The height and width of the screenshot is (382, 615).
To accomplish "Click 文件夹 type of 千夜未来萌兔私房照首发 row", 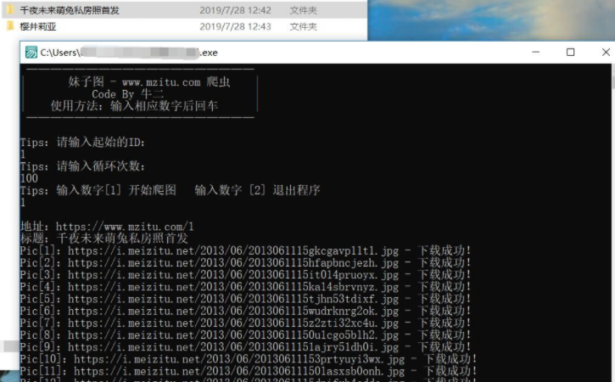I will [303, 10].
